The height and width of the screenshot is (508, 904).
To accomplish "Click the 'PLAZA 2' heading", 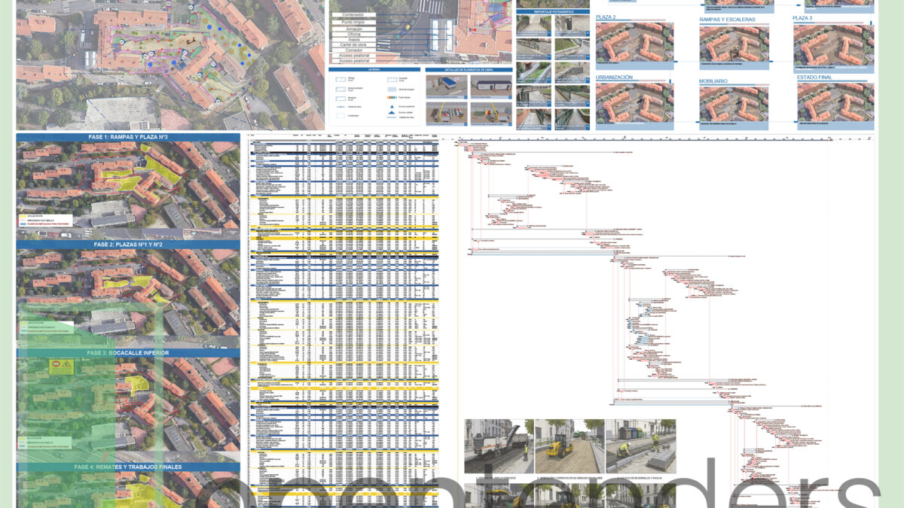I will point(606,17).
